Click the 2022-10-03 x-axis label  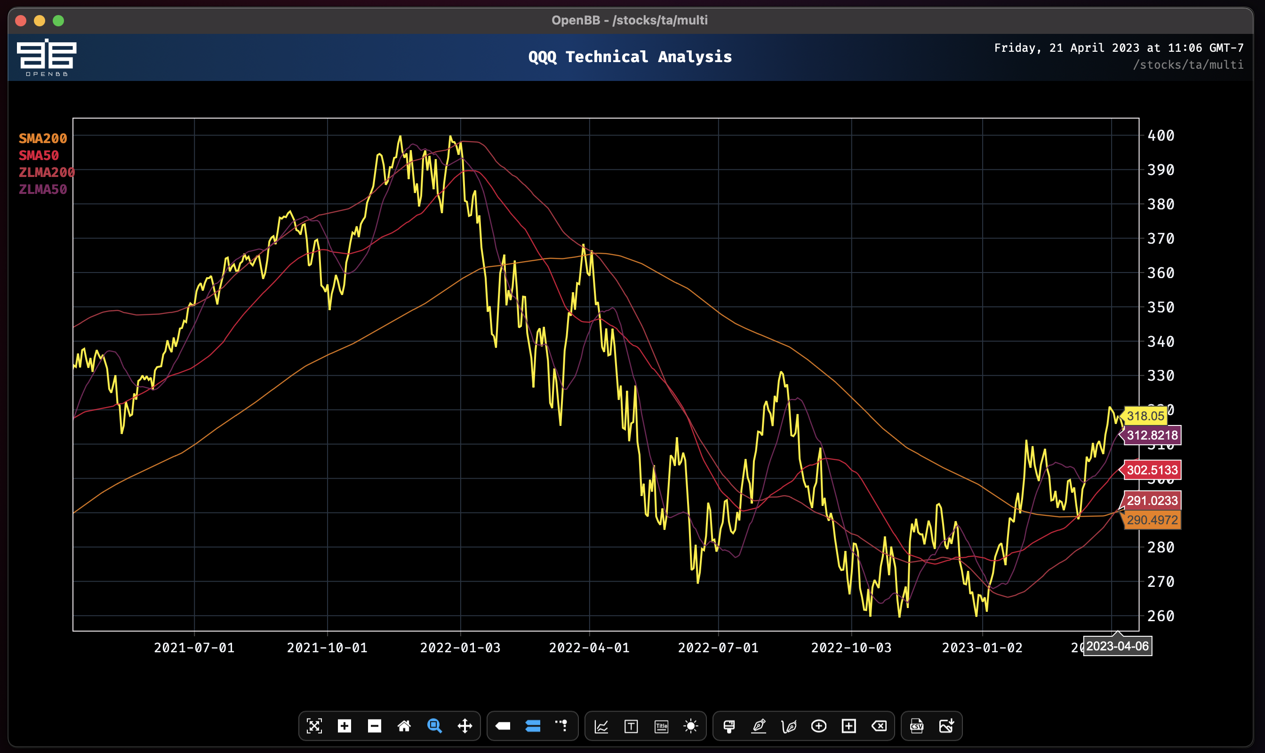pos(851,648)
